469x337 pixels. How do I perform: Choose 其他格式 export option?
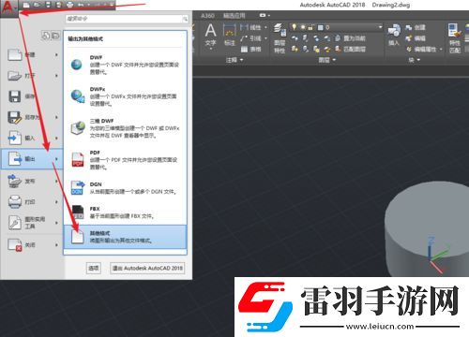pyautogui.click(x=125, y=237)
